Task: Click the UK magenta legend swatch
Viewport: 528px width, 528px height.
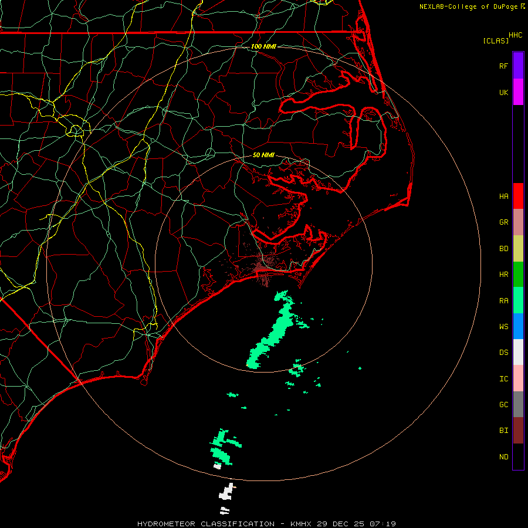Action: (x=518, y=92)
